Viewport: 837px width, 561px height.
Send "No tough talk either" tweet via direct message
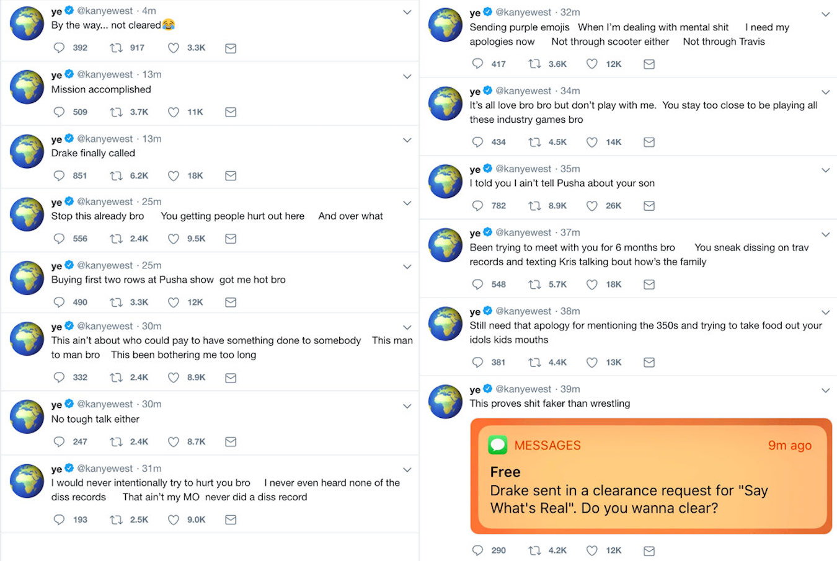[x=231, y=442]
